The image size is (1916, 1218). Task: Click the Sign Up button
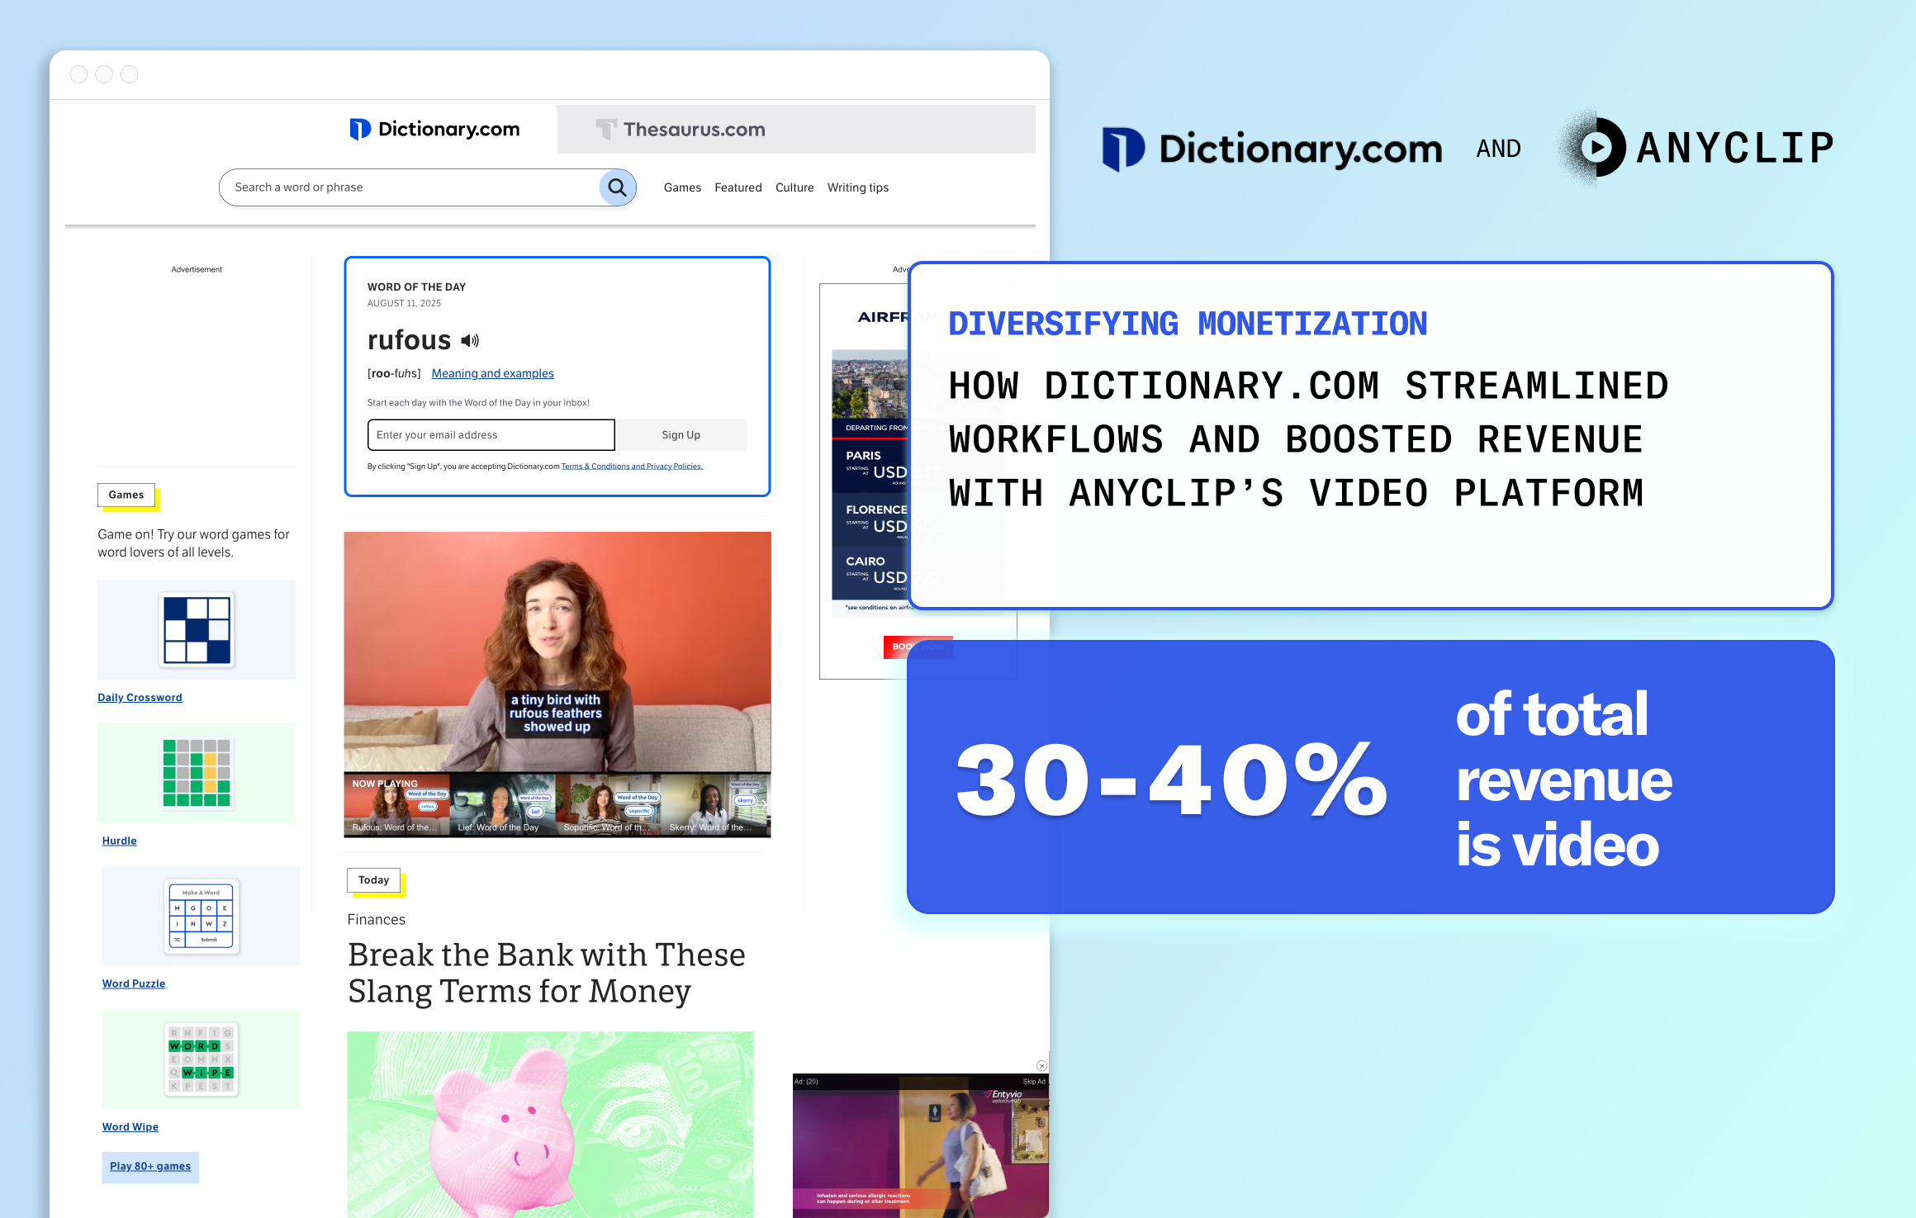681,434
